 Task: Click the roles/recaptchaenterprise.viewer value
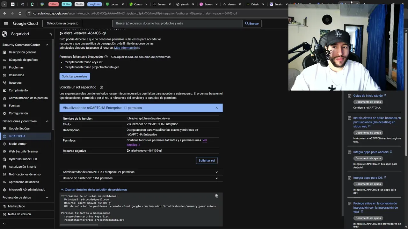tap(148, 118)
